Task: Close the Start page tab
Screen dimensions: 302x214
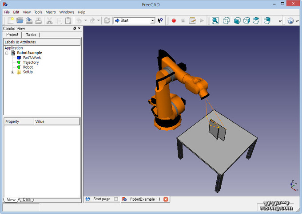Action: [x=116, y=199]
